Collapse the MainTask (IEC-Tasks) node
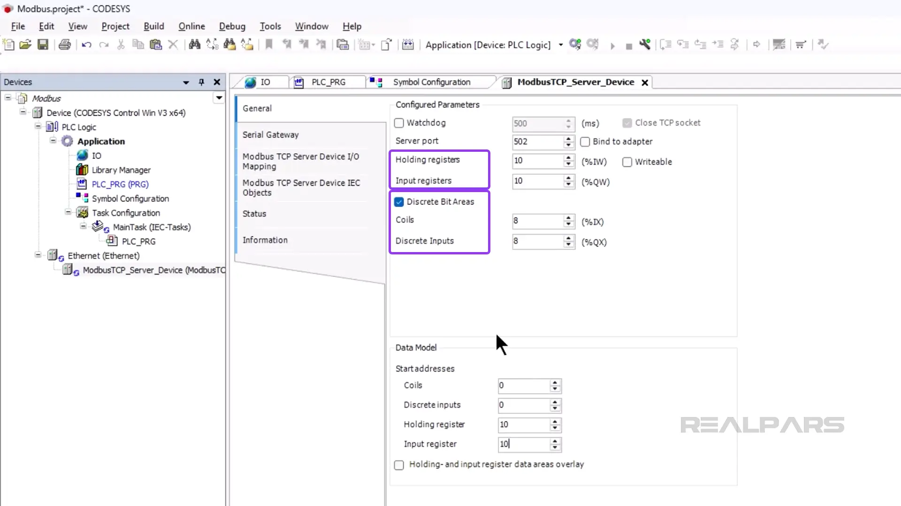This screenshot has height=506, width=901. (x=83, y=226)
